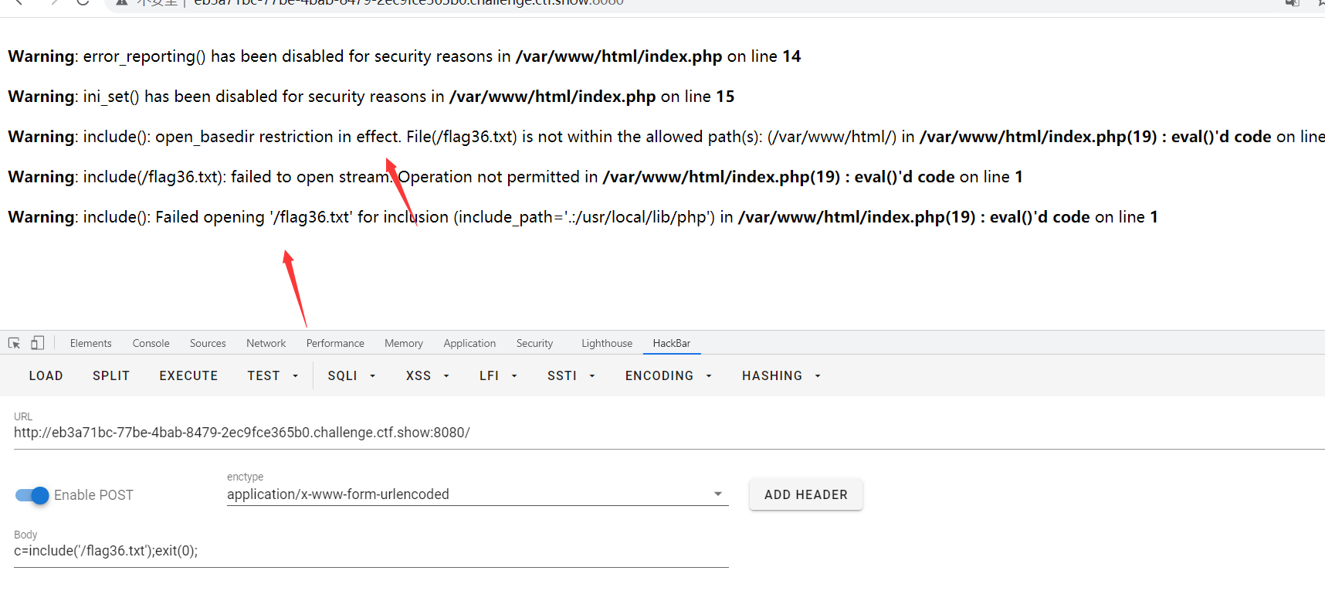Switch to the Console tab
The height and width of the screenshot is (608, 1325).
151,343
